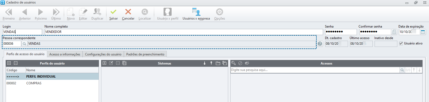Click the Pessoa correspondente lookup magnifier
This screenshot has height=102, width=429.
click(24, 44)
